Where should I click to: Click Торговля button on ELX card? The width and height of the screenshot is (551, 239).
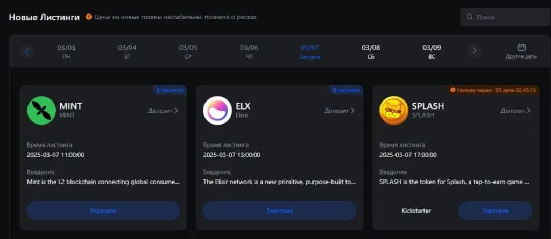[280, 211]
